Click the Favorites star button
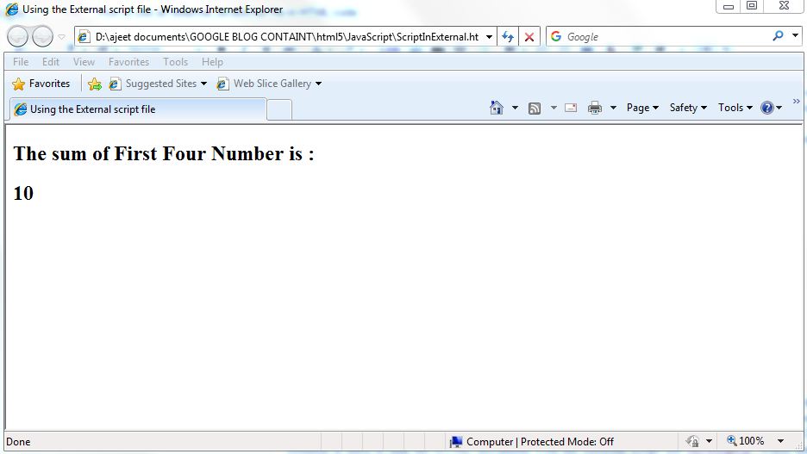Viewport: 807px width, 454px height. coord(41,84)
